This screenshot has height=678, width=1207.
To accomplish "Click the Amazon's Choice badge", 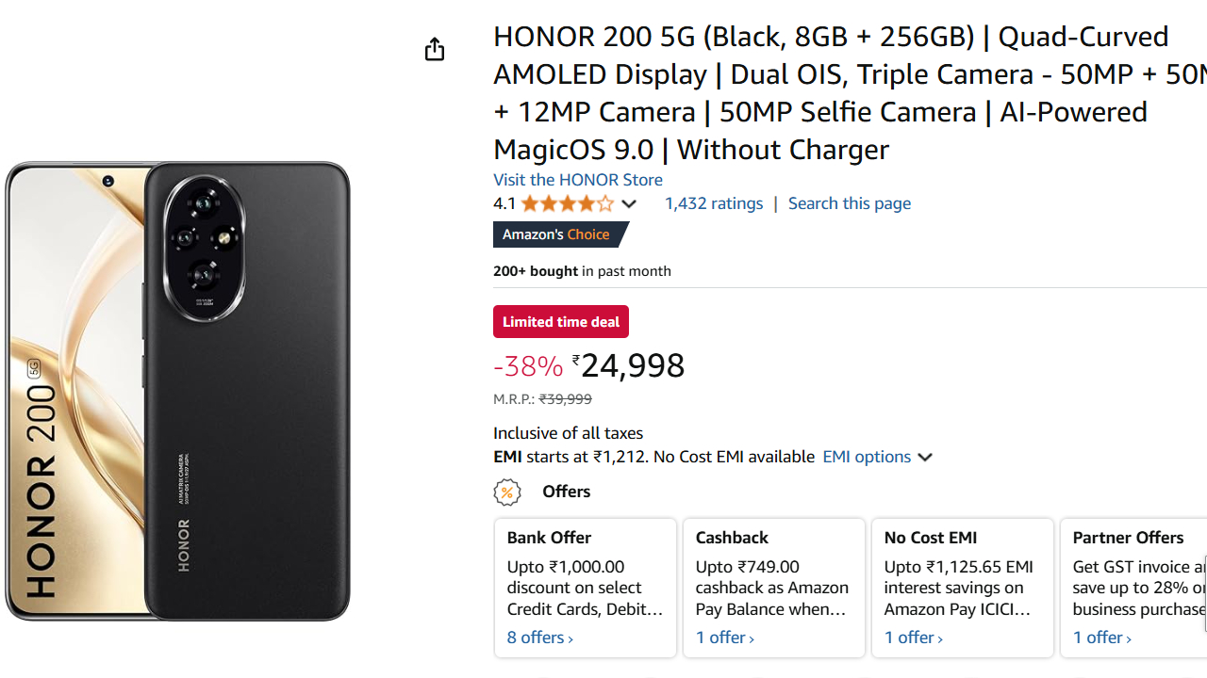I will tap(556, 234).
